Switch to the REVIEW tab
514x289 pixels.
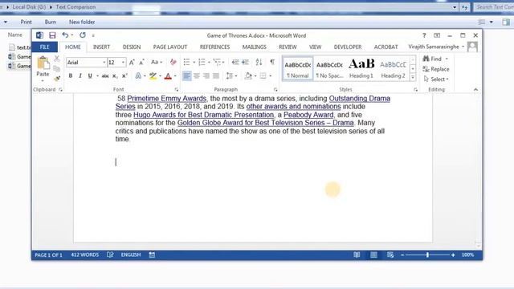point(288,47)
